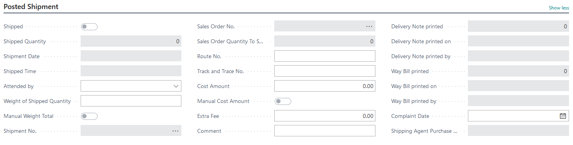Select the Extra Fee field
The image size is (573, 145).
click(325, 116)
